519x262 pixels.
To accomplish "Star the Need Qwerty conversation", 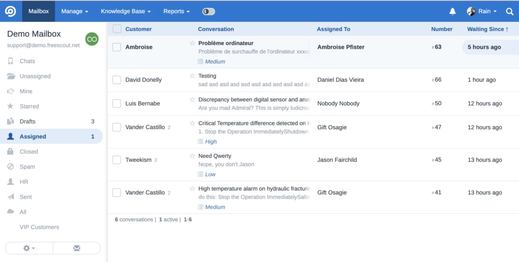I will coord(192,156).
